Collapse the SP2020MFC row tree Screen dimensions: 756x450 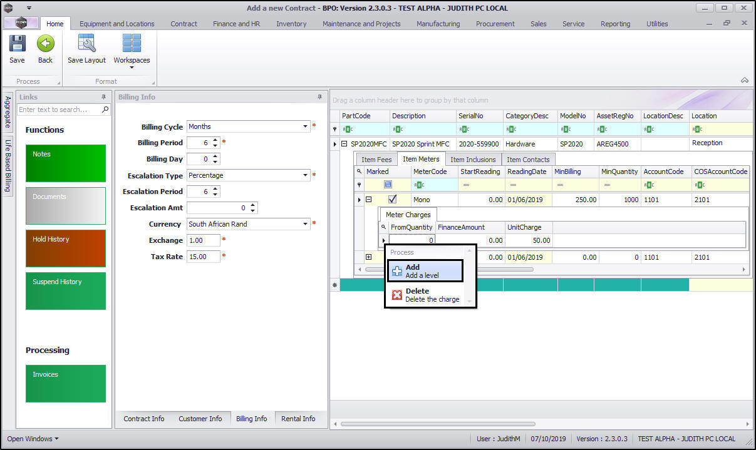(x=344, y=144)
